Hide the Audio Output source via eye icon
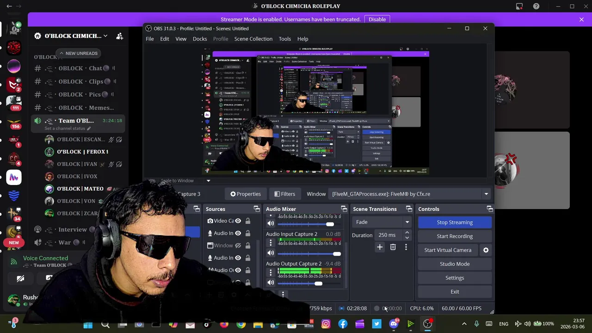592x333 pixels. tap(238, 270)
